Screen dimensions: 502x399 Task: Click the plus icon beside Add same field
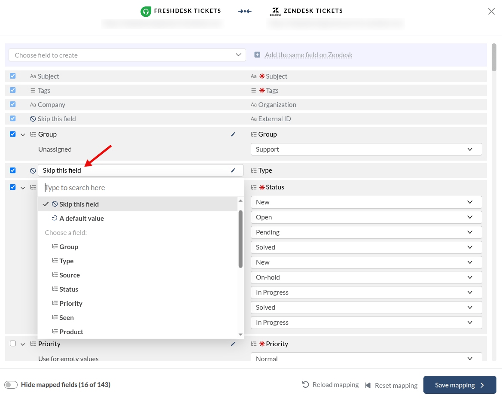tap(257, 55)
